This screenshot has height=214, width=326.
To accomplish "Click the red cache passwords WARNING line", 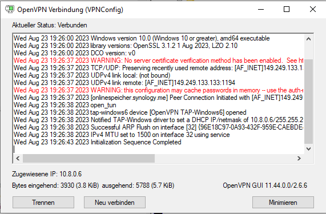I will pyautogui.click(x=158, y=90).
